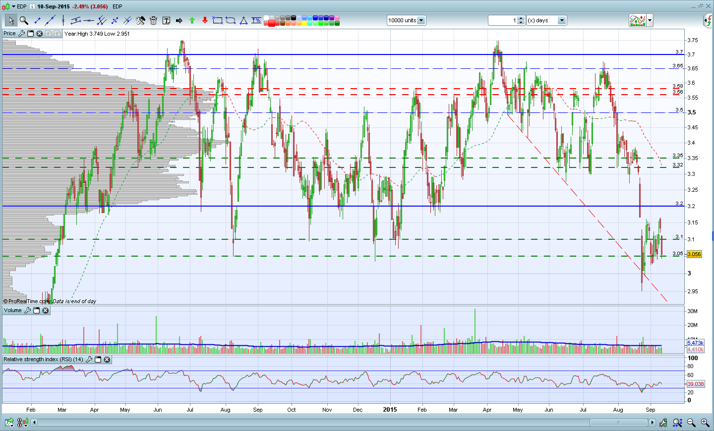714x431 pixels.
Task: Activate the magnifier zoom tool
Action: point(24,20)
